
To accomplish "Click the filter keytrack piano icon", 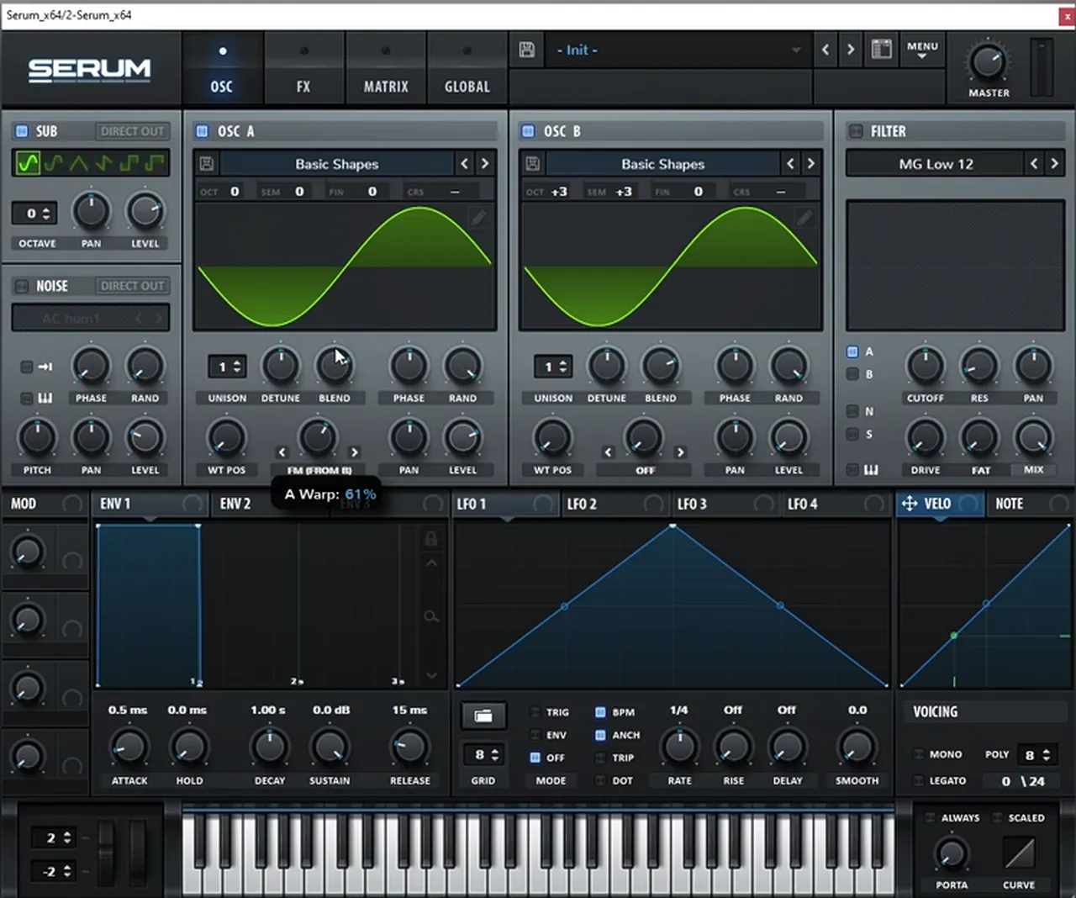I will pyautogui.click(x=871, y=469).
